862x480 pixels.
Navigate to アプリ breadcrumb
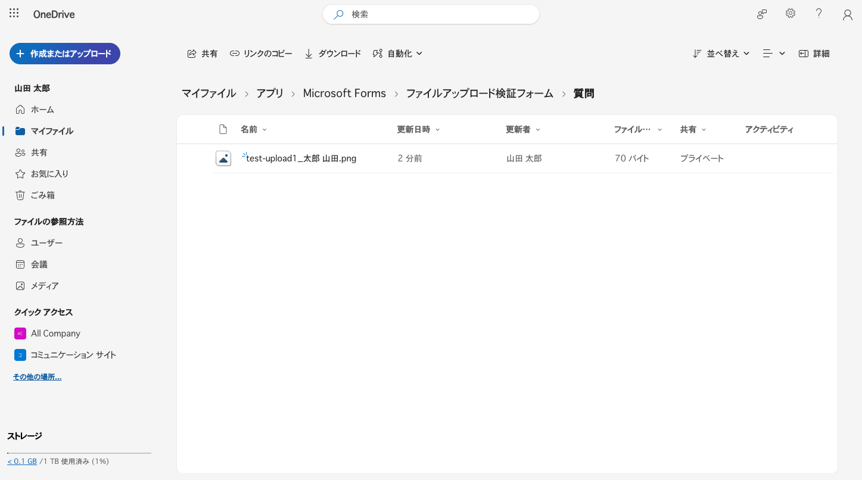270,93
